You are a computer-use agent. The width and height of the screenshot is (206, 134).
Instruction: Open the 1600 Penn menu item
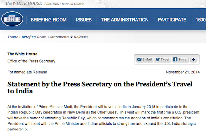pyautogui.click(x=201, y=20)
